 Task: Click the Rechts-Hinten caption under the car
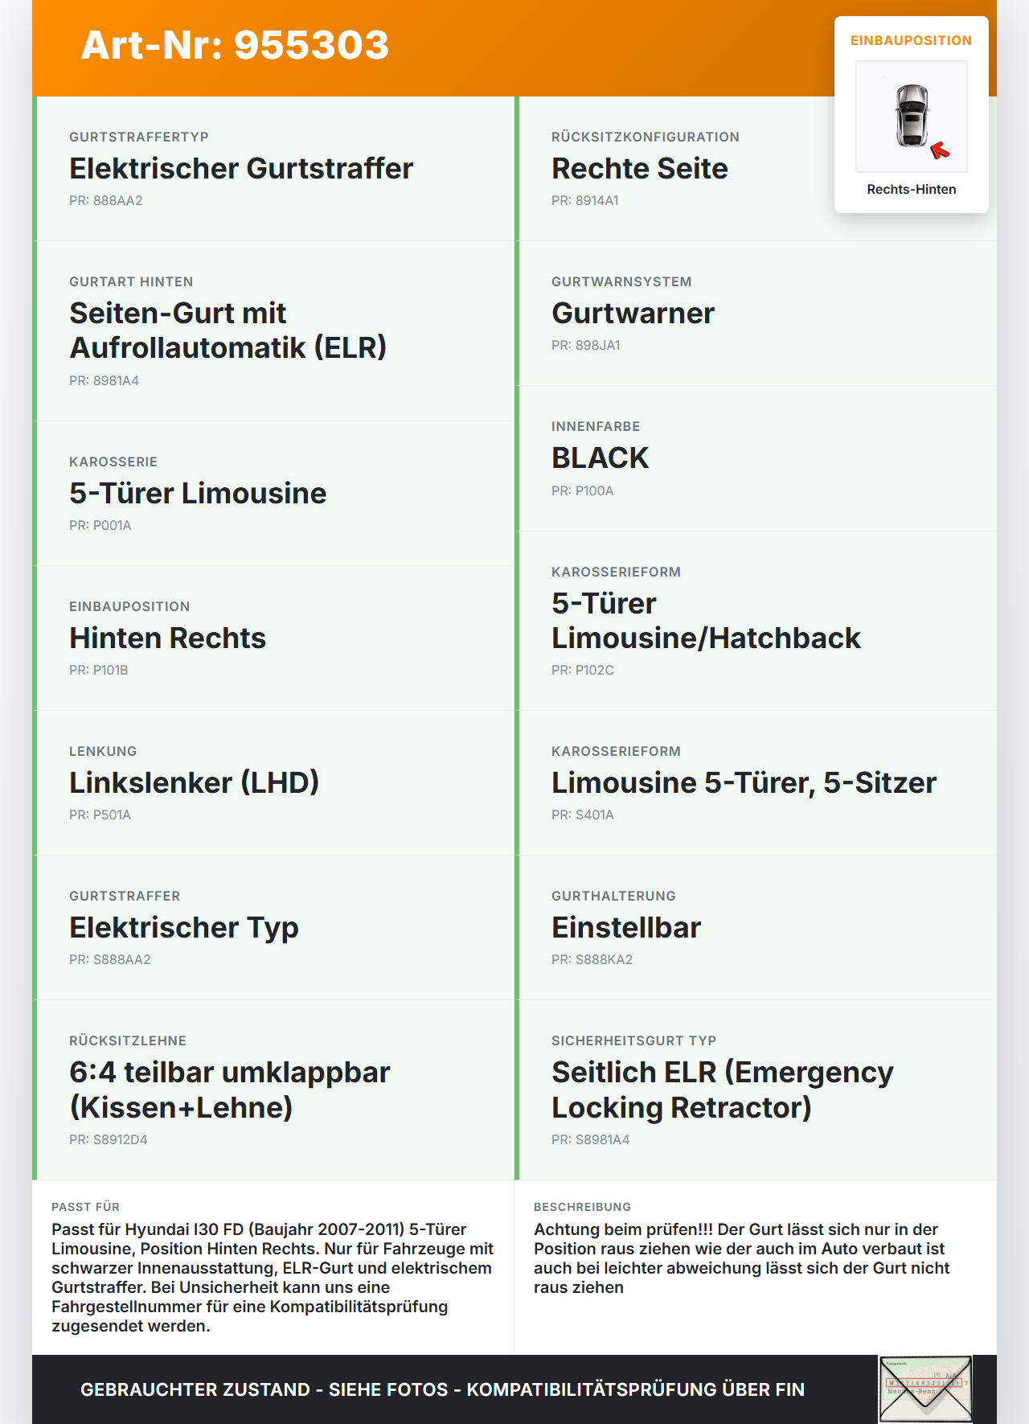coord(911,190)
